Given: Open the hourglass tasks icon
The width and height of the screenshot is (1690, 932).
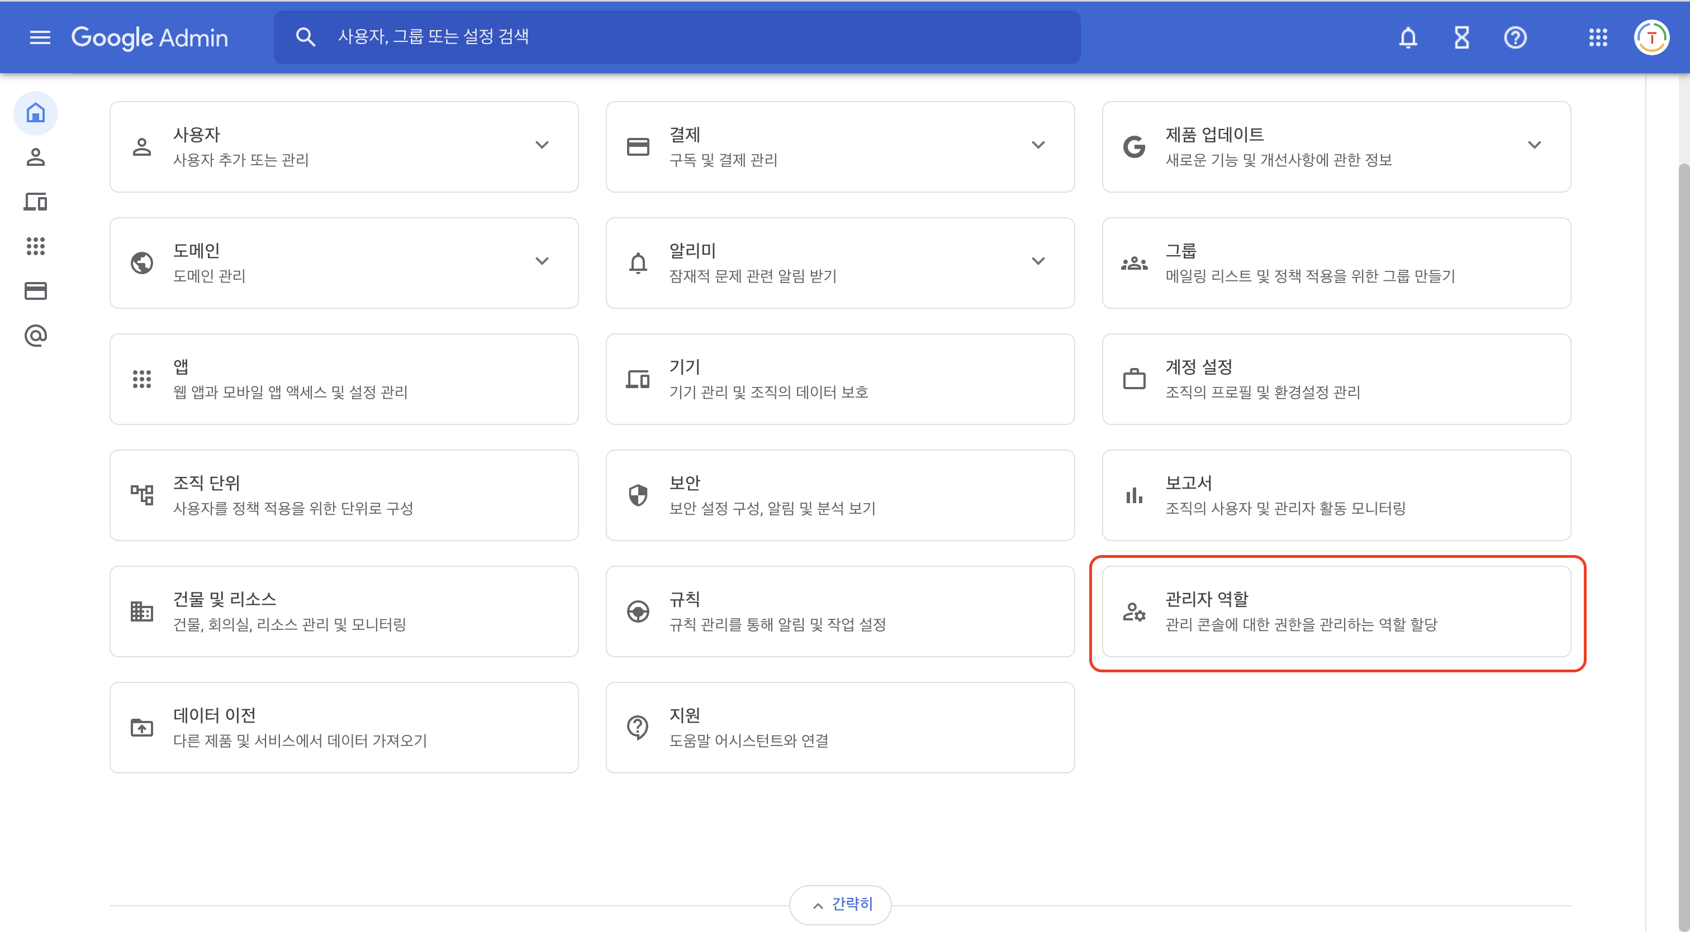Looking at the screenshot, I should 1461,37.
